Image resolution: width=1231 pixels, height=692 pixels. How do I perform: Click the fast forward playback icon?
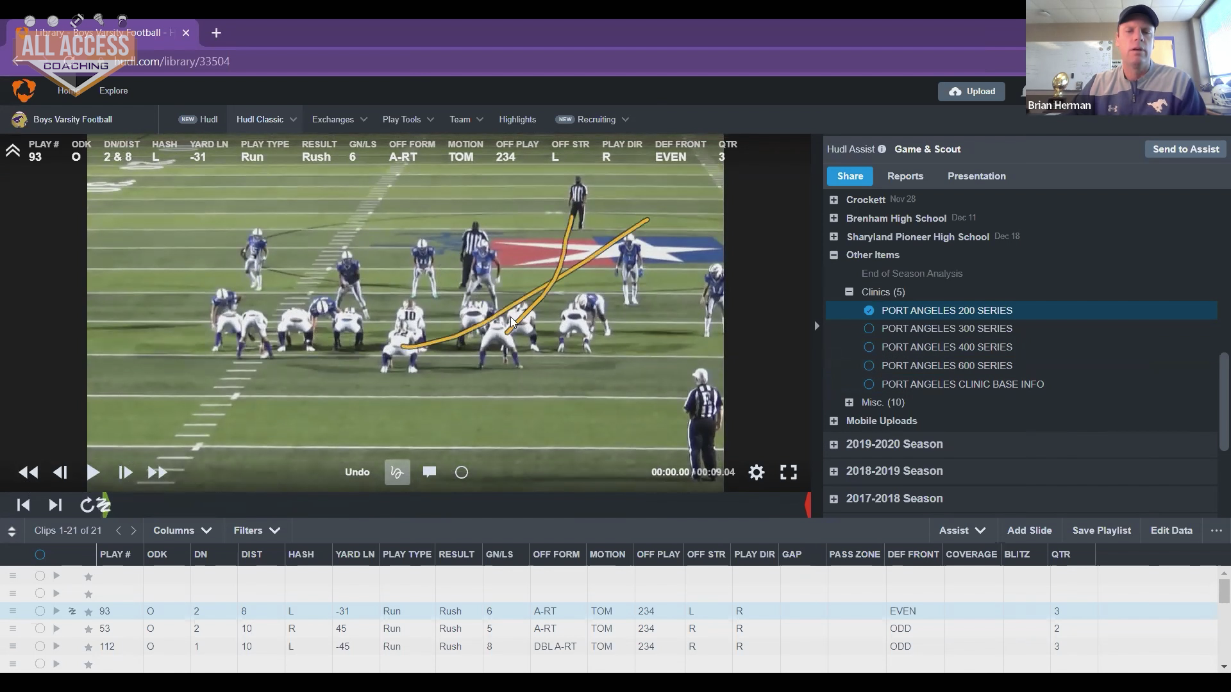pyautogui.click(x=158, y=473)
